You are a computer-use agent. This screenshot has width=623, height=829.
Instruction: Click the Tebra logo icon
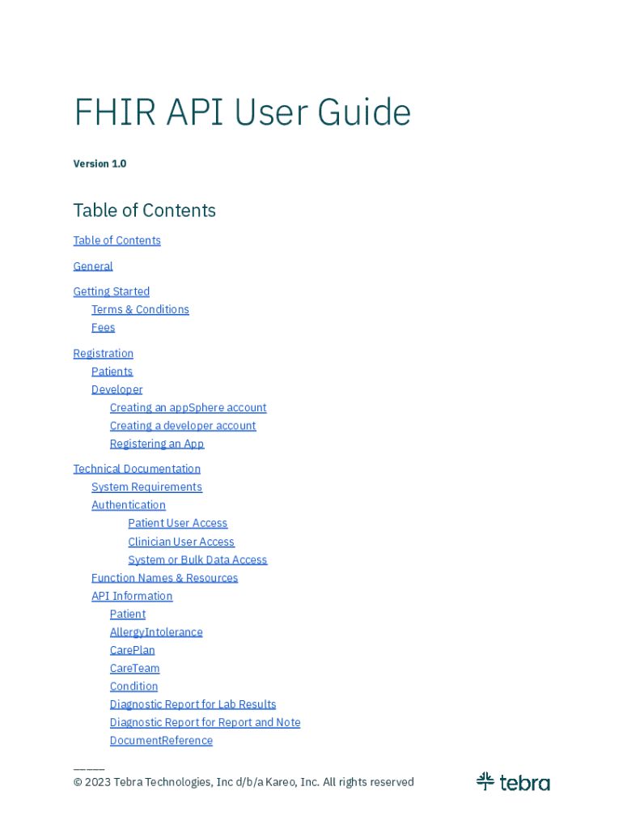tap(485, 781)
